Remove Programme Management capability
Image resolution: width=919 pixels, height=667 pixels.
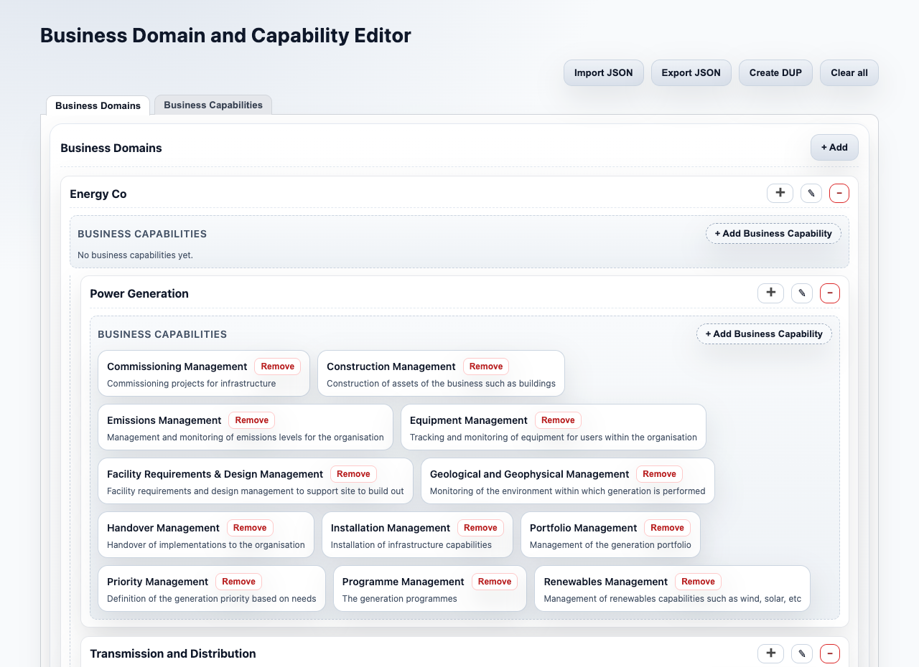(495, 582)
